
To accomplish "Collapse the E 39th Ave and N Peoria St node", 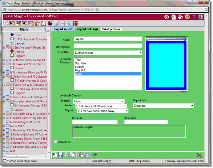I will tap(4, 48).
